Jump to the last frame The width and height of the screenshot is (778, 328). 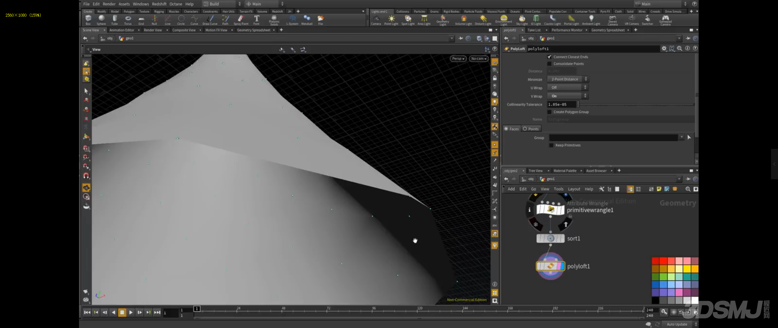click(157, 312)
